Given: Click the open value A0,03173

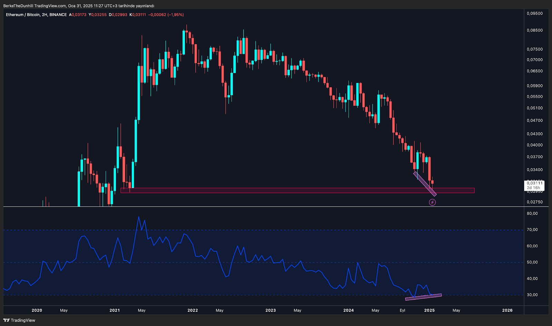Looking at the screenshot, I should (x=78, y=15).
